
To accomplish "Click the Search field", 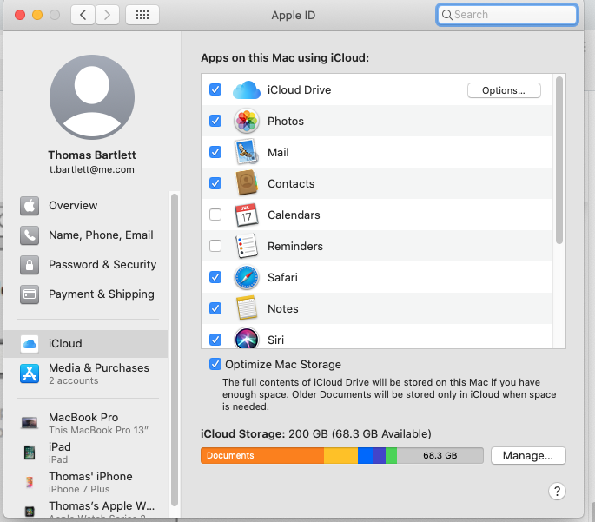I will [x=506, y=15].
